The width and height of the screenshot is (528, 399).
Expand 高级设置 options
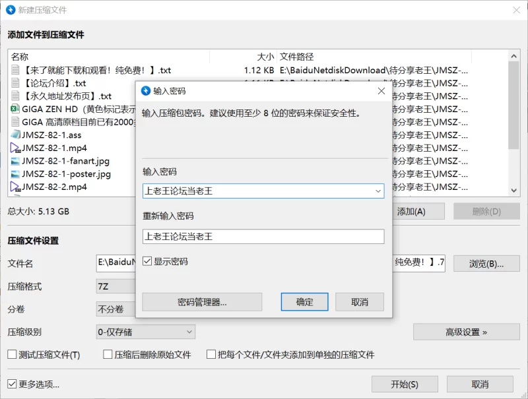467,332
